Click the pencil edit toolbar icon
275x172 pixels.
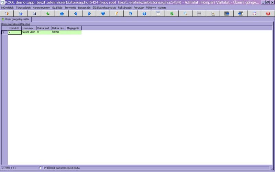coord(117,13)
